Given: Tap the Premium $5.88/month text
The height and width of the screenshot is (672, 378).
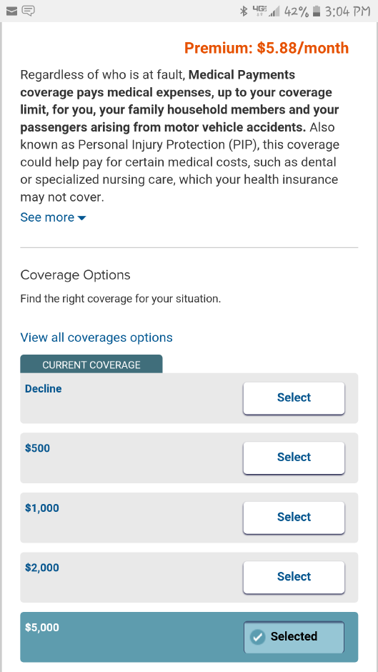Looking at the screenshot, I should tap(267, 48).
